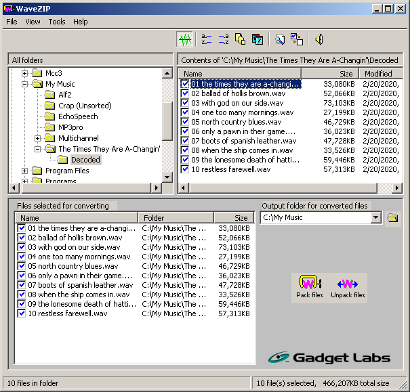Click Pack files button
410x392 pixels.
tap(310, 288)
